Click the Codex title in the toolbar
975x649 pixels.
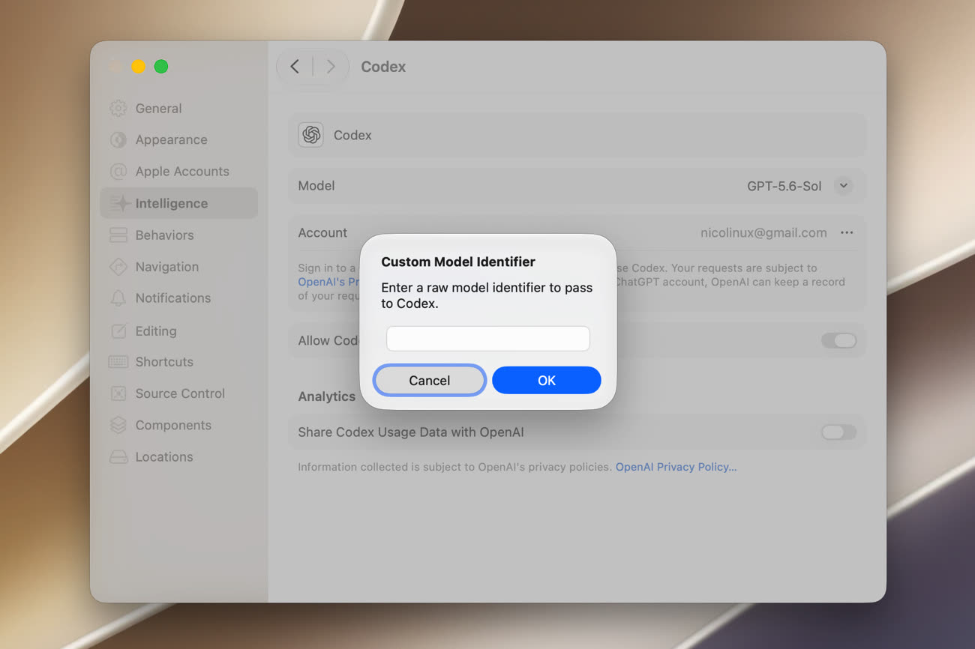click(x=383, y=67)
